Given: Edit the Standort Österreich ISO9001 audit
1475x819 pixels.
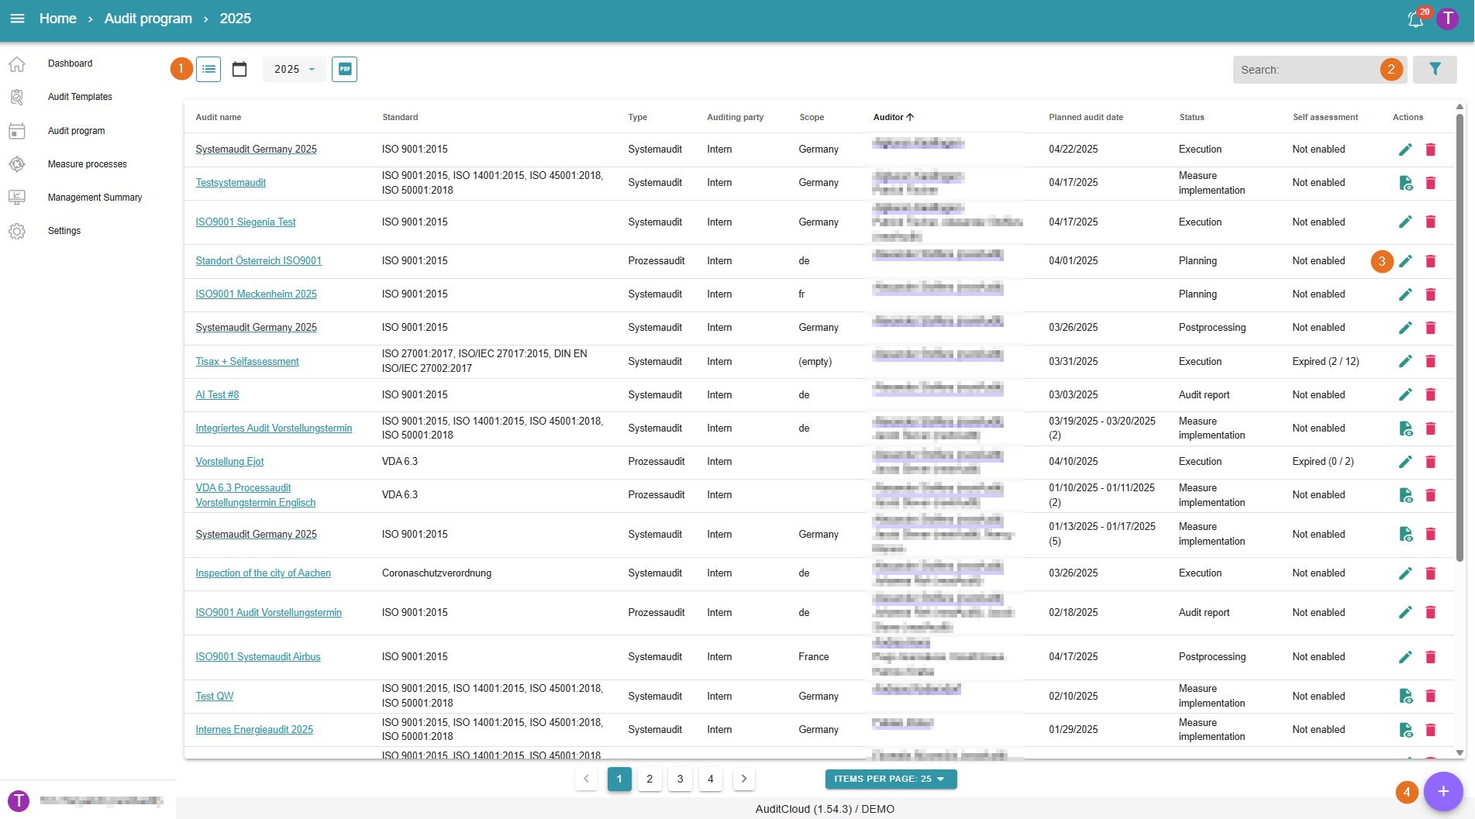Looking at the screenshot, I should (x=1405, y=261).
